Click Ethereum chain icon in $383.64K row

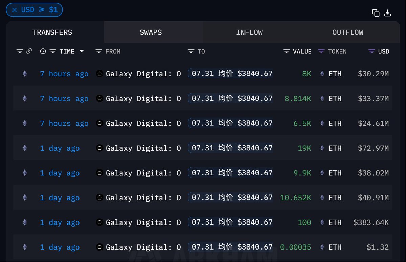tap(25, 222)
